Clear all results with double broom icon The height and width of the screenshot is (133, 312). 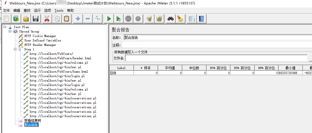click(x=159, y=19)
